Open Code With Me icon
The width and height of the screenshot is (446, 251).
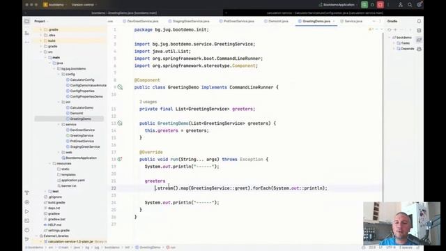(401, 5)
